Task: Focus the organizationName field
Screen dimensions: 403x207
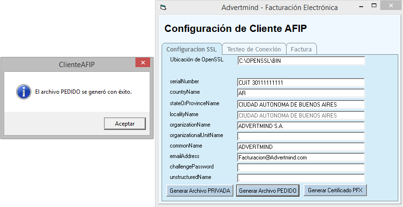Action: 301,126
